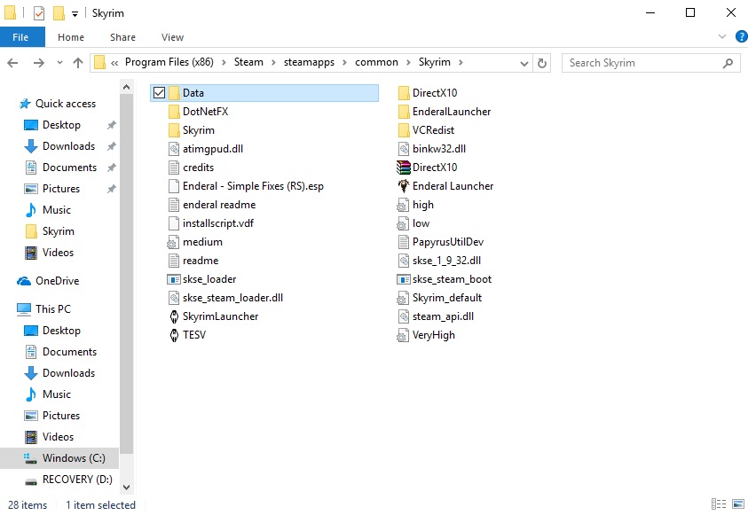Click the TESV game executable icon

(174, 335)
